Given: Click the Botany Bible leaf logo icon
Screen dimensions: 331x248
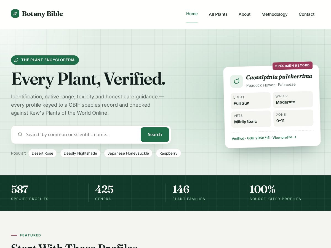Looking at the screenshot, I should (x=15, y=14).
